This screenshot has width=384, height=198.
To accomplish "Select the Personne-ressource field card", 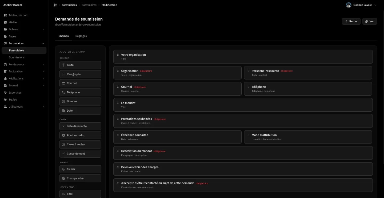I will [x=308, y=73].
